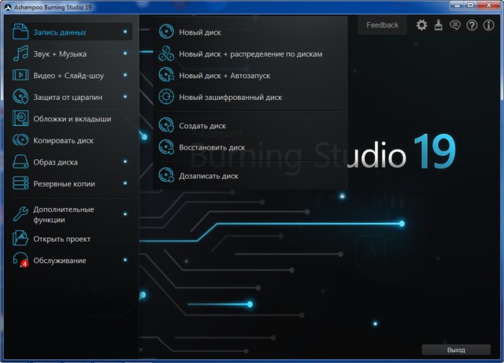Select Обслуживание menu label

pos(60,261)
